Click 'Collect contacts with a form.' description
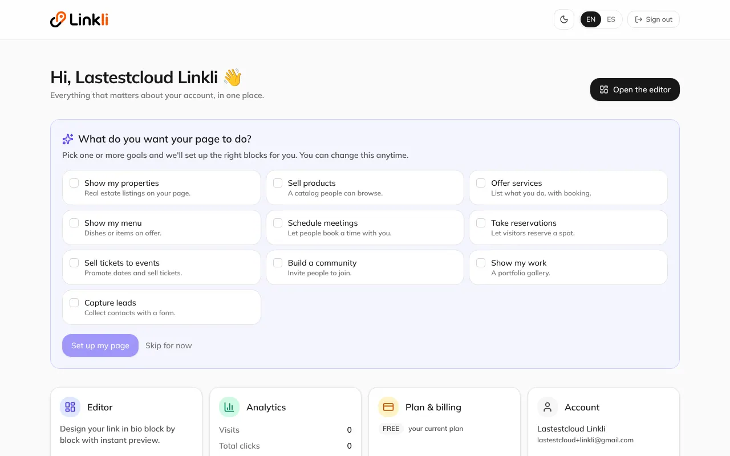 click(x=130, y=313)
